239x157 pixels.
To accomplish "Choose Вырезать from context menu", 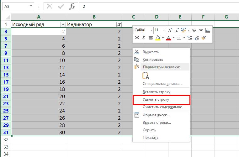I will pyautogui.click(x=161, y=52).
